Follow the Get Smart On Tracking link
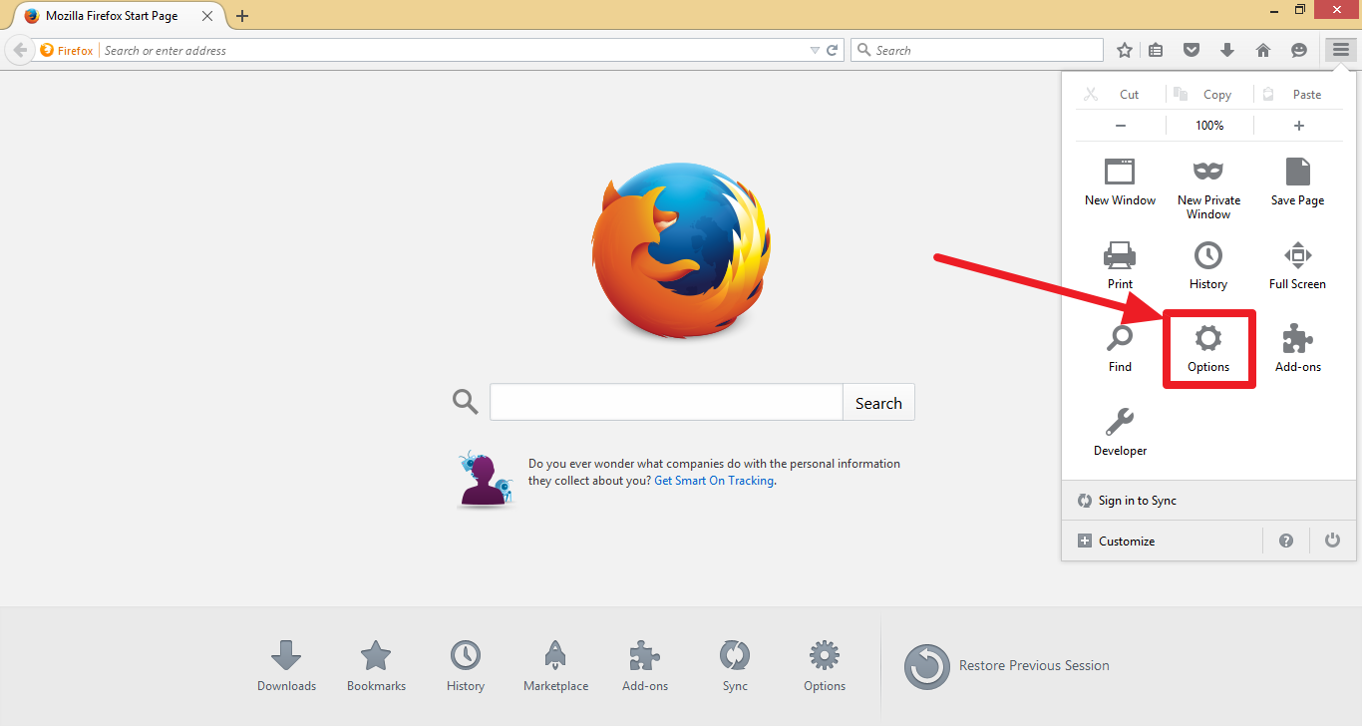Viewport: 1362px width, 726px height. click(714, 481)
